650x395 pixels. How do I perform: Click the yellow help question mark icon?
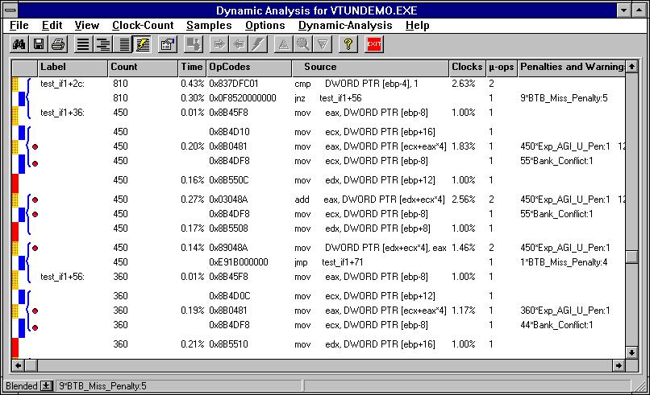coord(348,44)
